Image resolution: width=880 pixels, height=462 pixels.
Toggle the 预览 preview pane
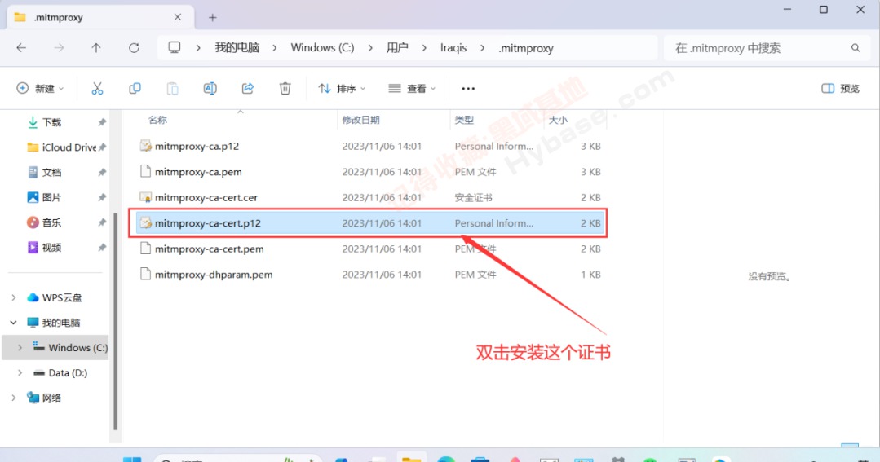click(840, 89)
